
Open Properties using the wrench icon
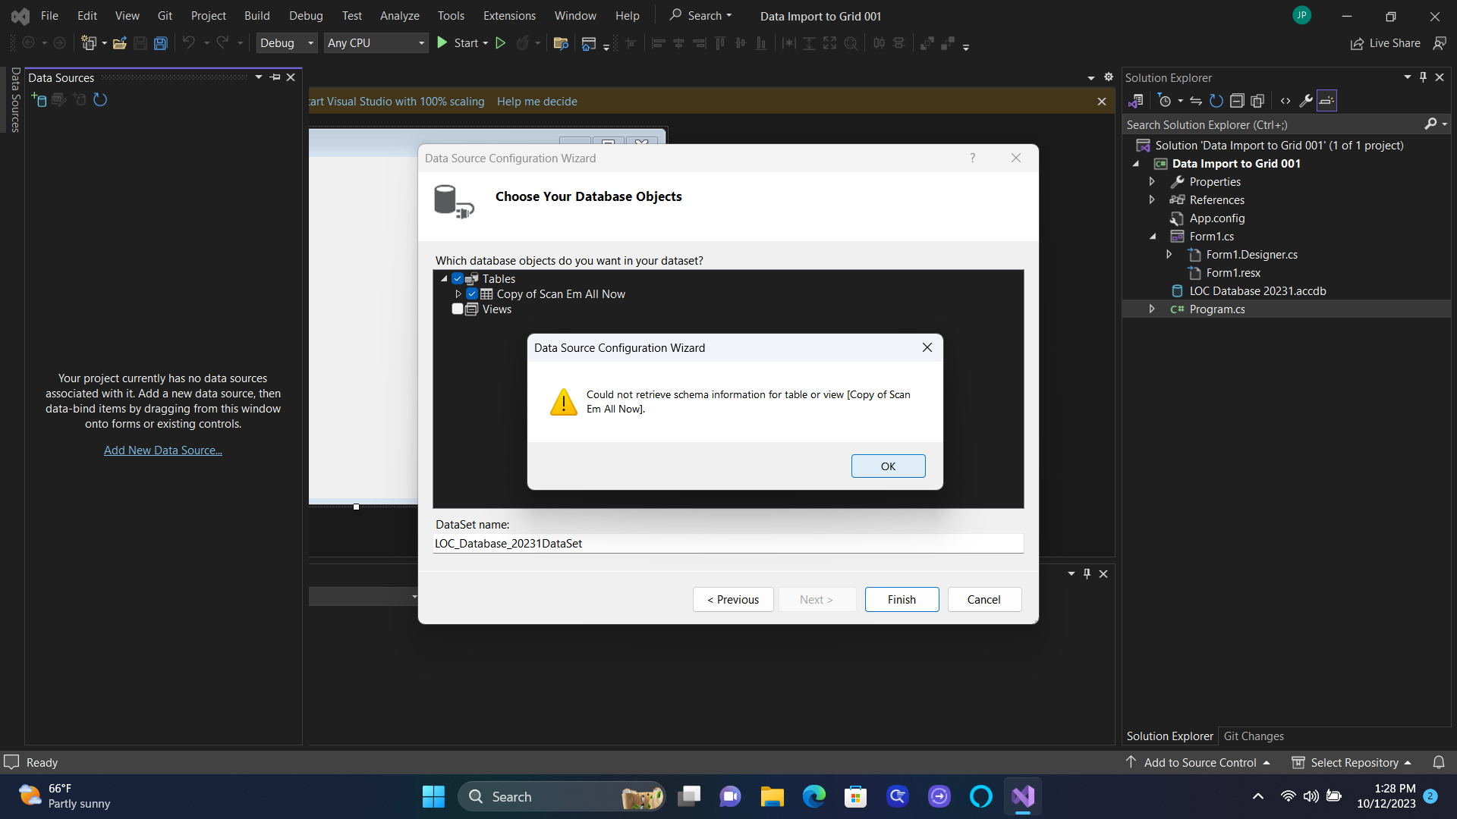[1306, 101]
